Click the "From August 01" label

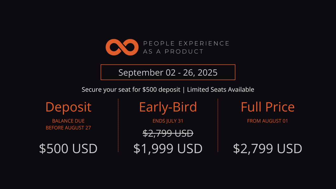point(268,121)
